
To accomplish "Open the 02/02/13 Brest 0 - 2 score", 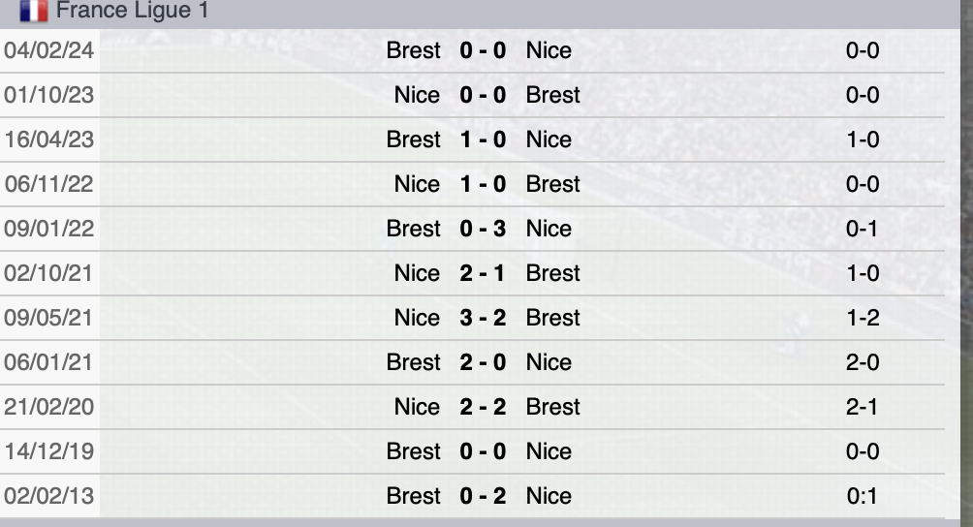I will [x=483, y=496].
